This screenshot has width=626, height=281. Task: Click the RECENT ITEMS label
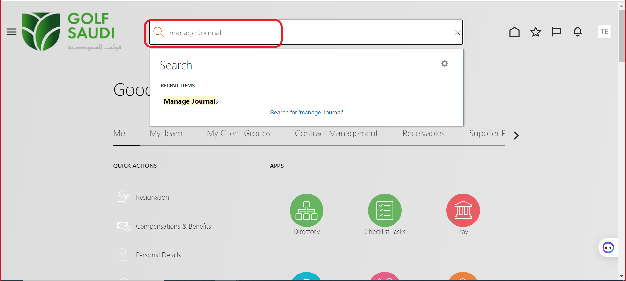(x=178, y=86)
